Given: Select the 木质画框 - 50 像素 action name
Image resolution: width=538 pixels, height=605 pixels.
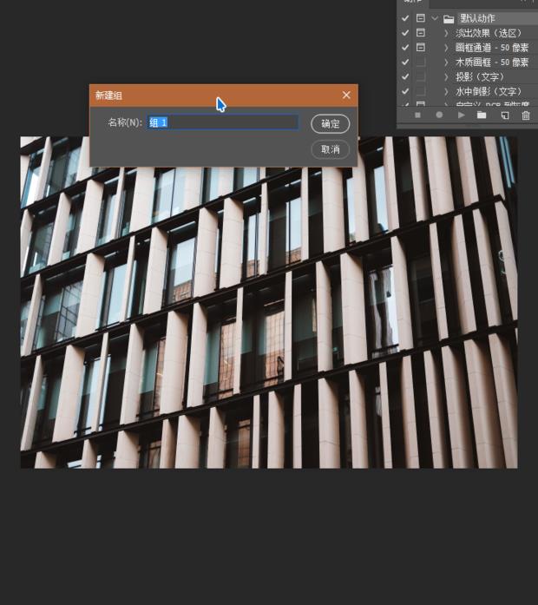Looking at the screenshot, I should [x=492, y=62].
